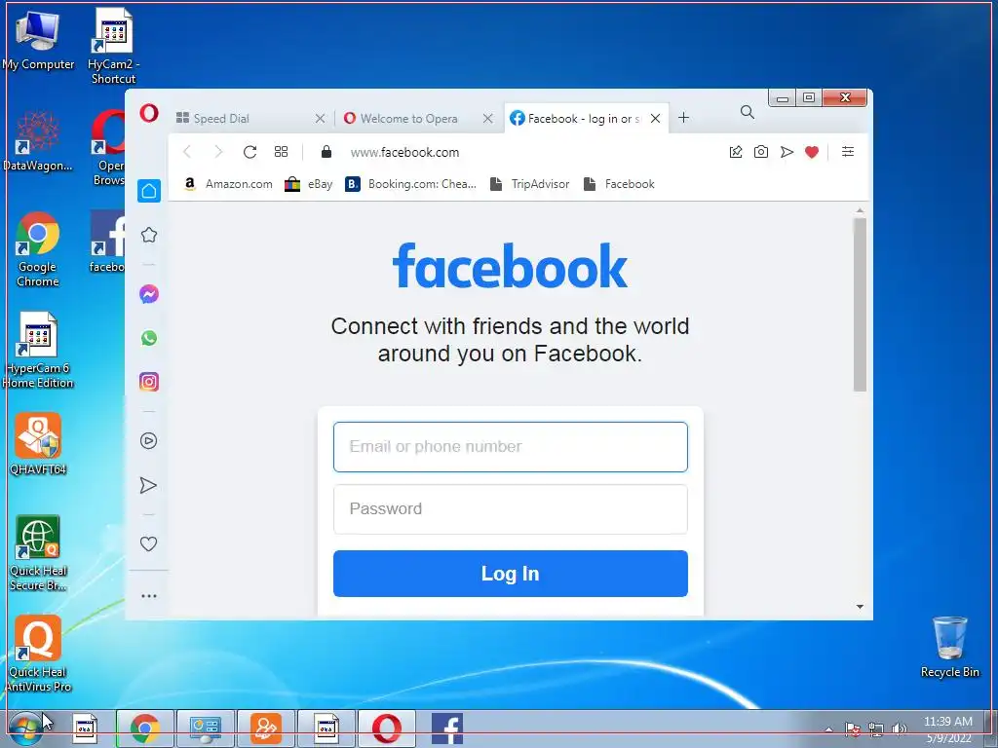Open the Amazon.com bookmark
Viewport: 998px width, 748px height.
[x=228, y=184]
